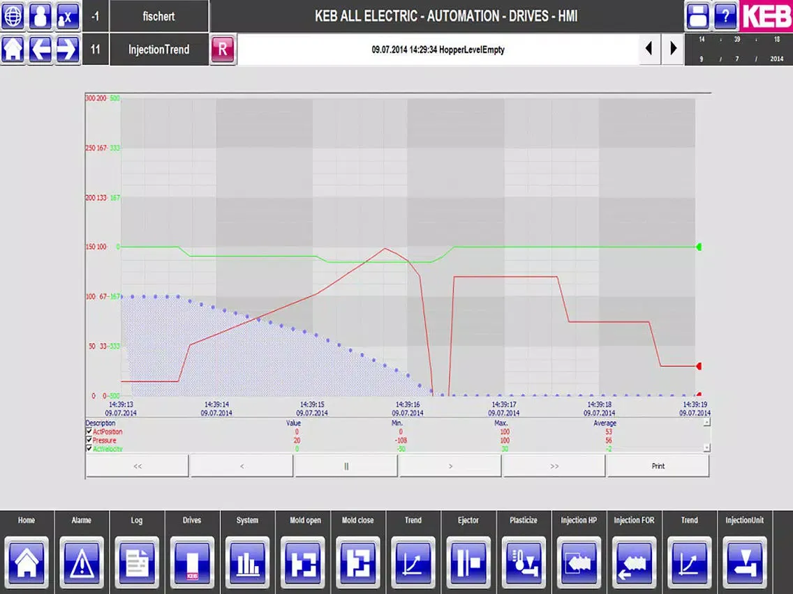Click the 14:39:16 time axis label
Image resolution: width=793 pixels, height=594 pixels.
click(x=408, y=409)
